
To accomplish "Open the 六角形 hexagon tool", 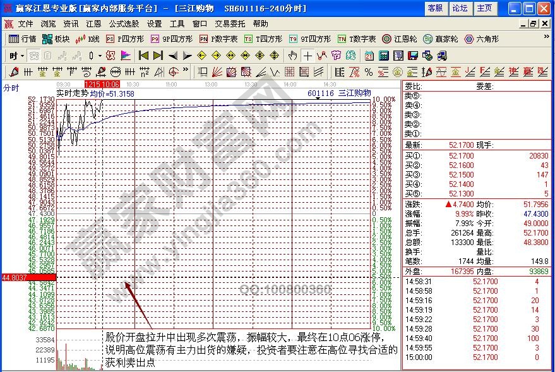I will [x=482, y=39].
